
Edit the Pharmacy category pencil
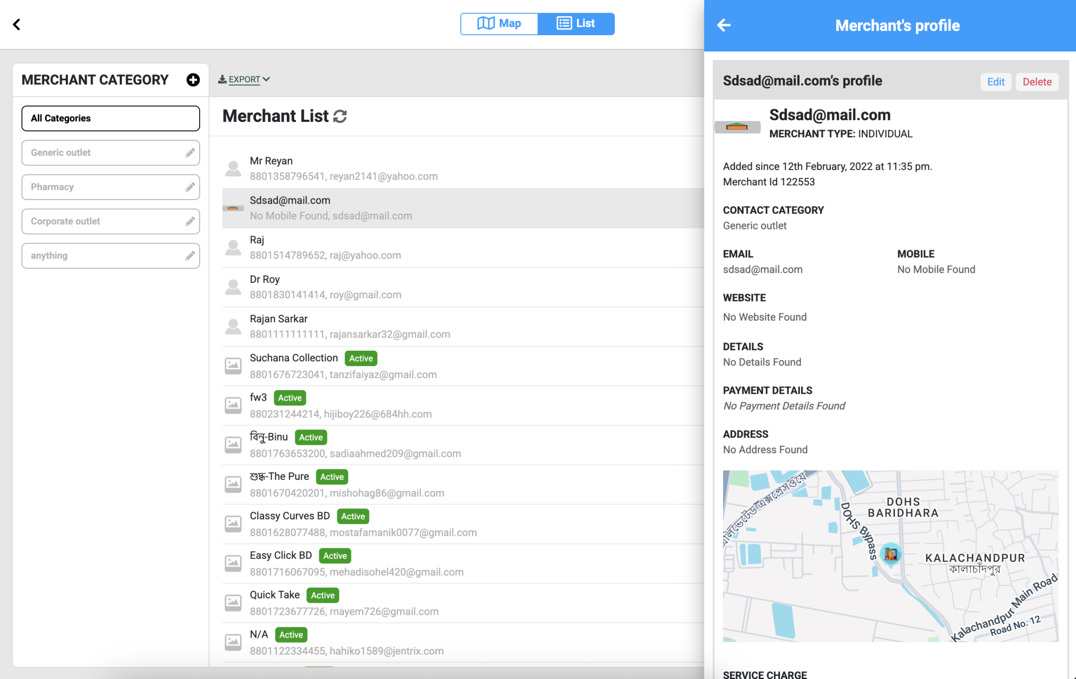190,187
